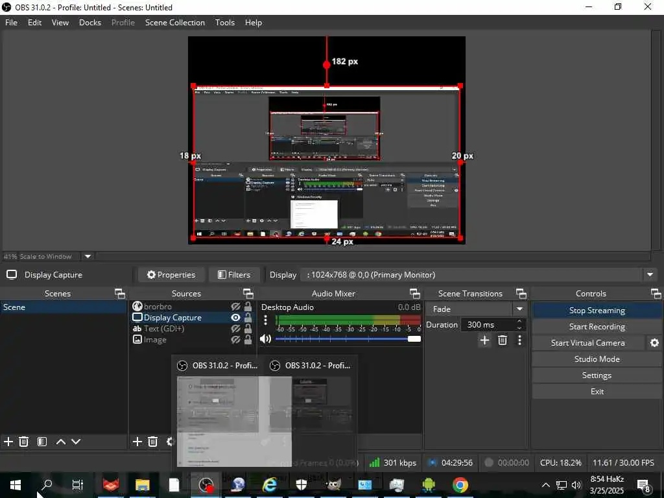This screenshot has width=664, height=498.
Task: Move scene down with the down arrow
Action: tap(76, 442)
